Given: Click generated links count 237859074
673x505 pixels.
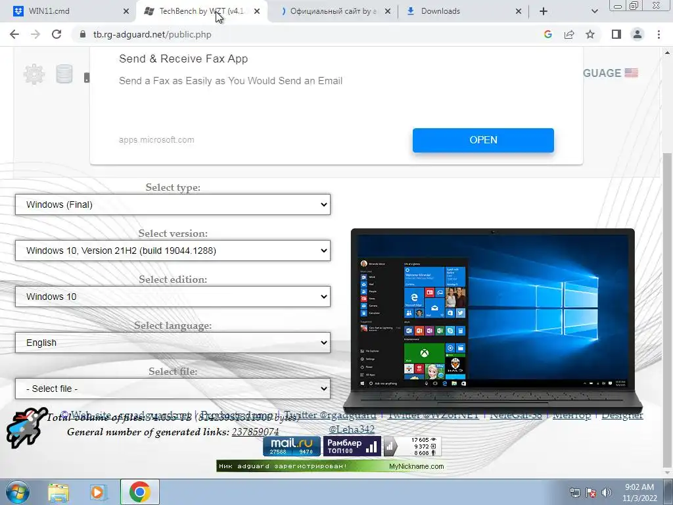Looking at the screenshot, I should pos(256,431).
